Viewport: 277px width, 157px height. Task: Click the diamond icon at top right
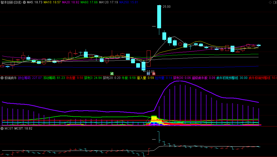pos(270,2)
